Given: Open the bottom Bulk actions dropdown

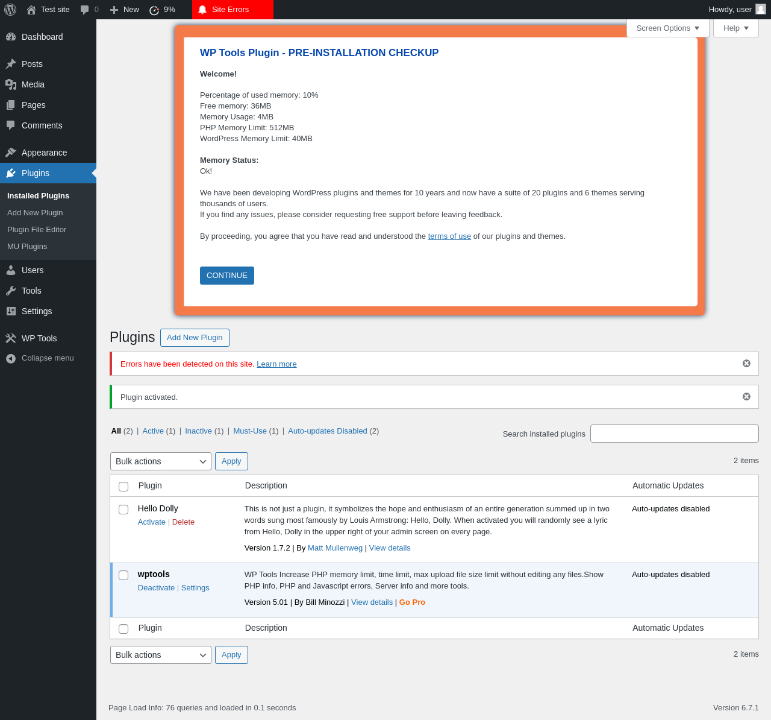Looking at the screenshot, I should (x=161, y=655).
